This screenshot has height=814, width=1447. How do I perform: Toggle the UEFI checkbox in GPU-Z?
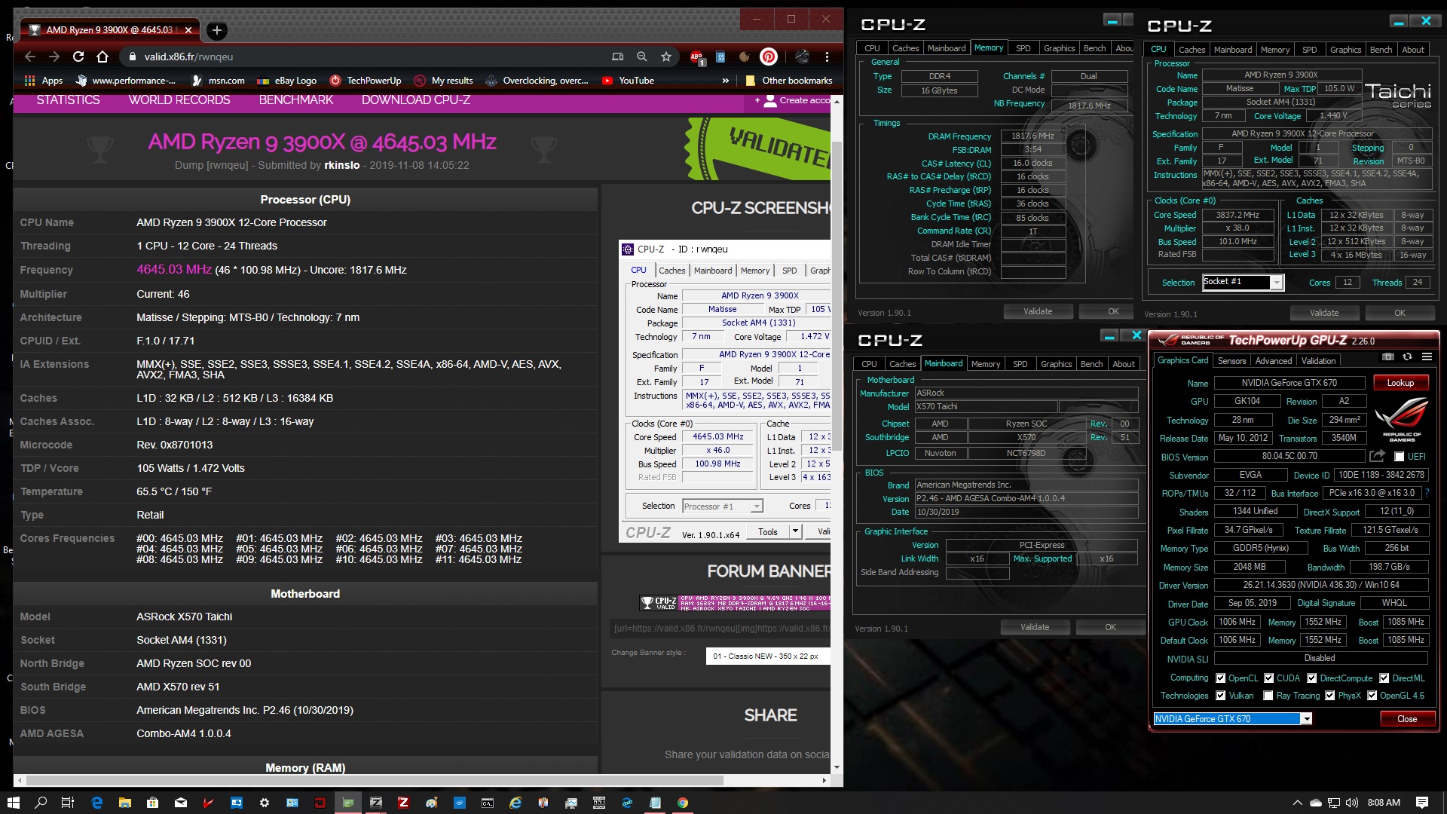point(1399,457)
